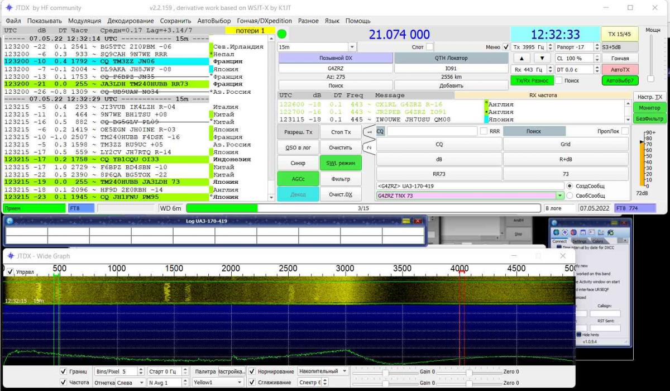
Task: Open the Декодирование menu
Action: pos(130,21)
